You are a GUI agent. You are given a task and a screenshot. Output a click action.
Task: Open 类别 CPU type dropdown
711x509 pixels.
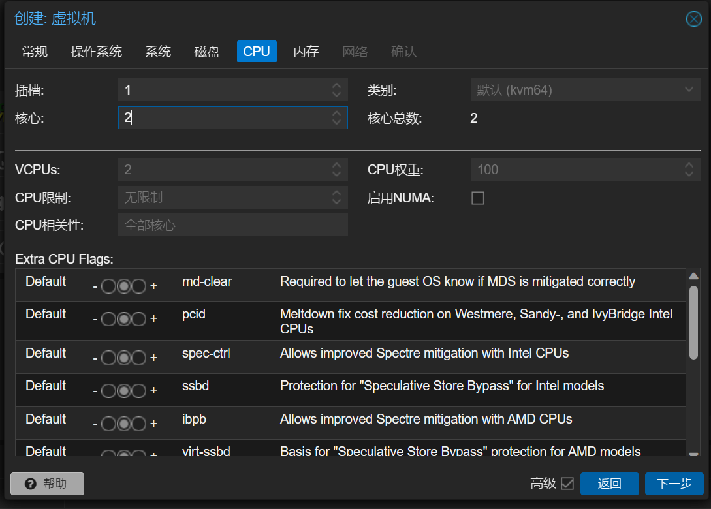pyautogui.click(x=687, y=90)
